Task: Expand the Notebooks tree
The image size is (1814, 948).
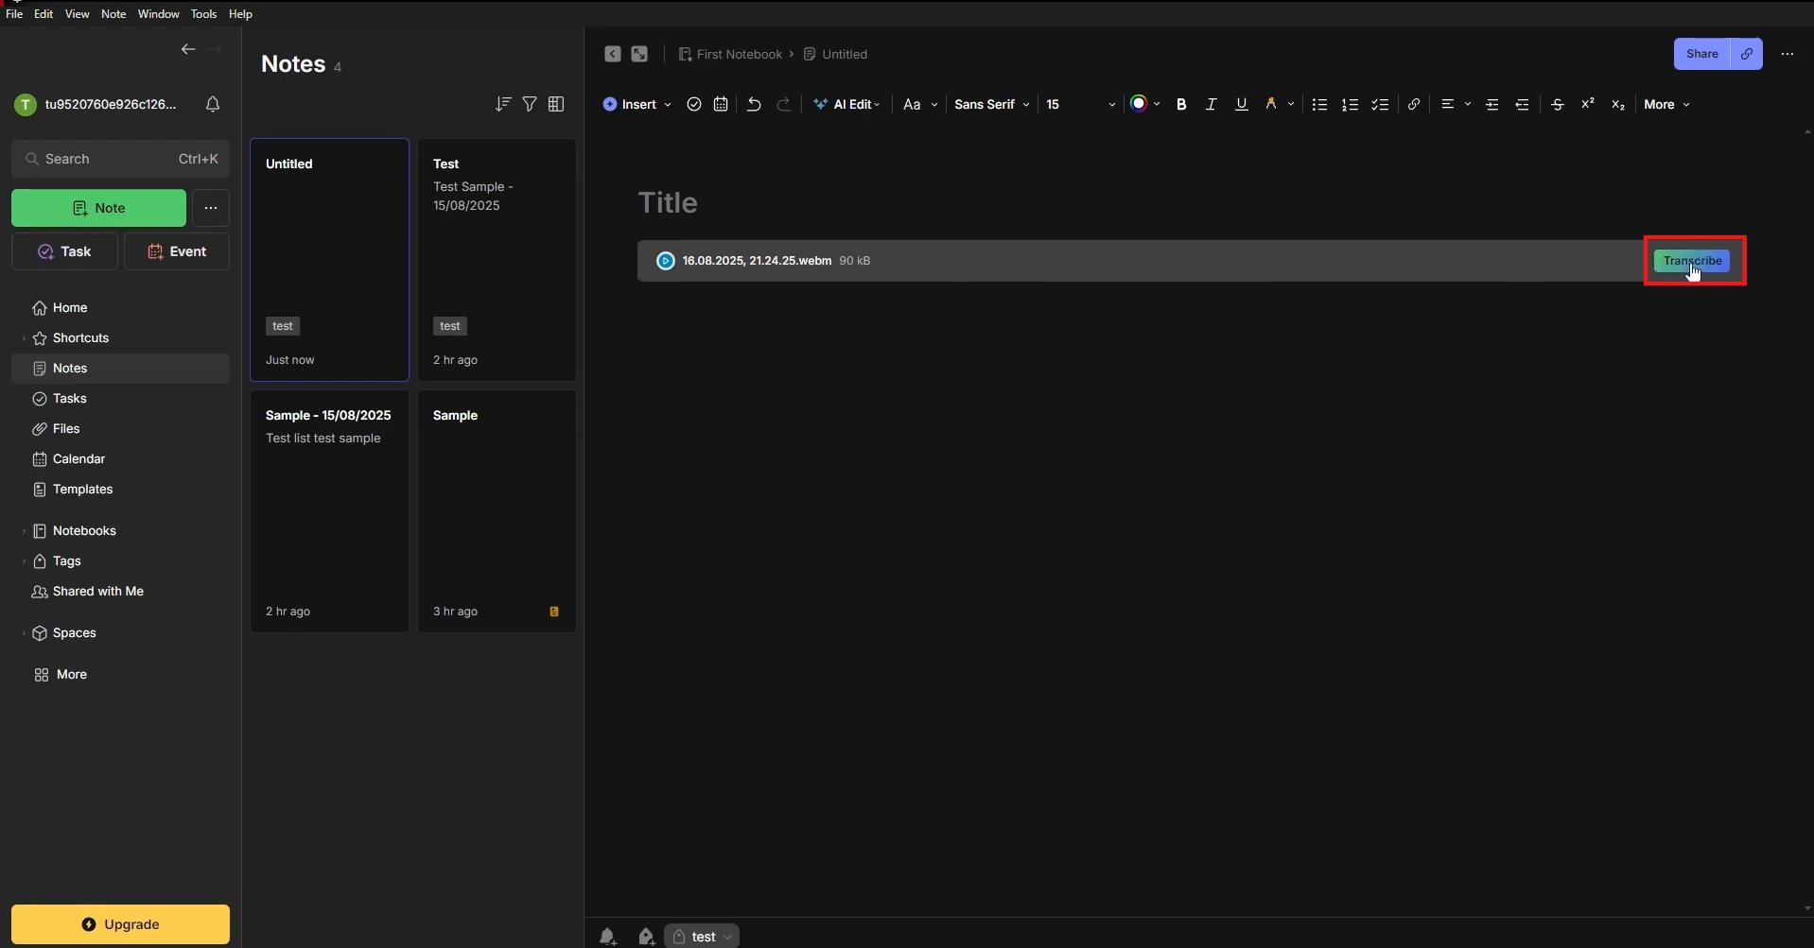Action: [24, 531]
